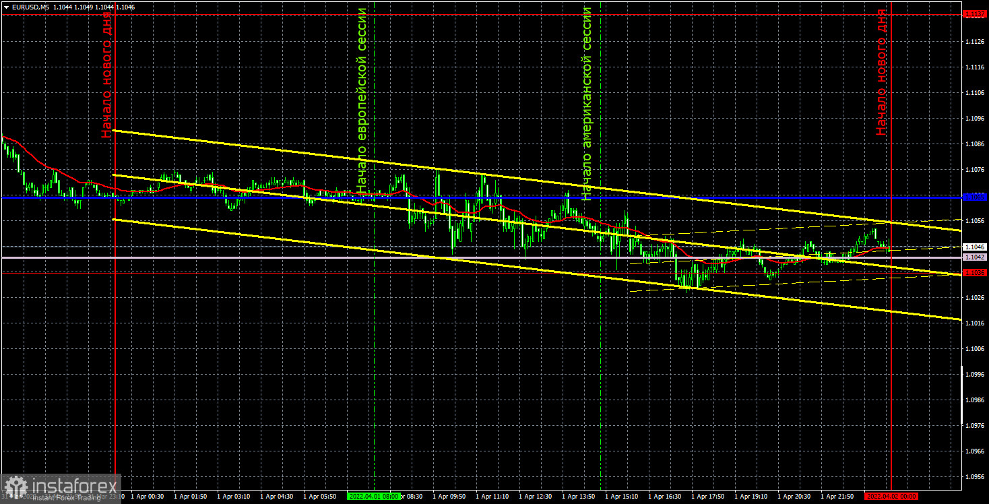This screenshot has width=989, height=504.
Task: Click the 1 Apr 21:50 time label
Action: point(837,496)
